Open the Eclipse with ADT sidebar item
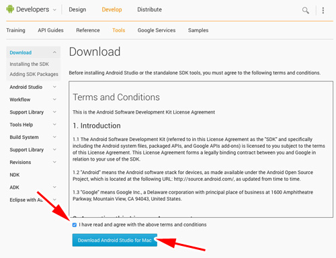The width and height of the screenshot is (336, 258). tap(26, 200)
